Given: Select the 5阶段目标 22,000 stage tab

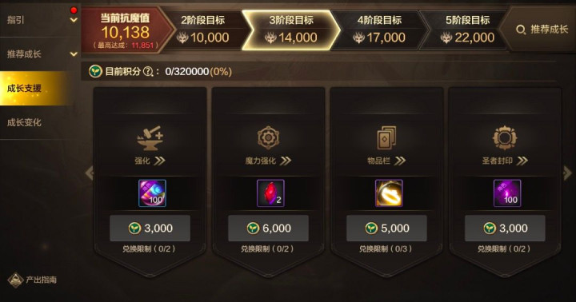Looking at the screenshot, I should [468, 30].
